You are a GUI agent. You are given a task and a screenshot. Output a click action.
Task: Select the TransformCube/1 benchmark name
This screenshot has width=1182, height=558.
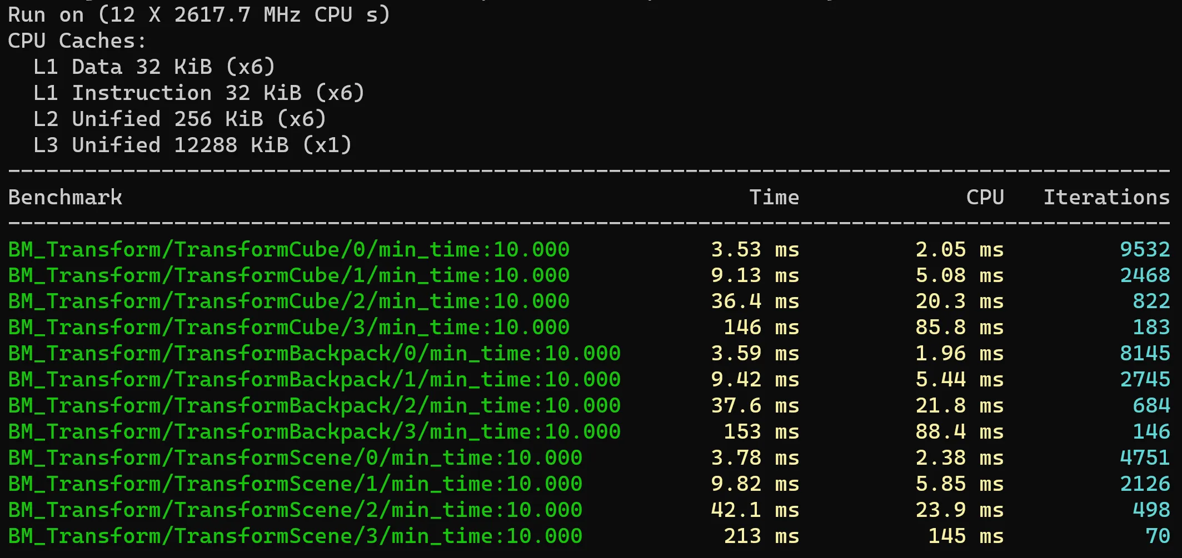coord(289,275)
